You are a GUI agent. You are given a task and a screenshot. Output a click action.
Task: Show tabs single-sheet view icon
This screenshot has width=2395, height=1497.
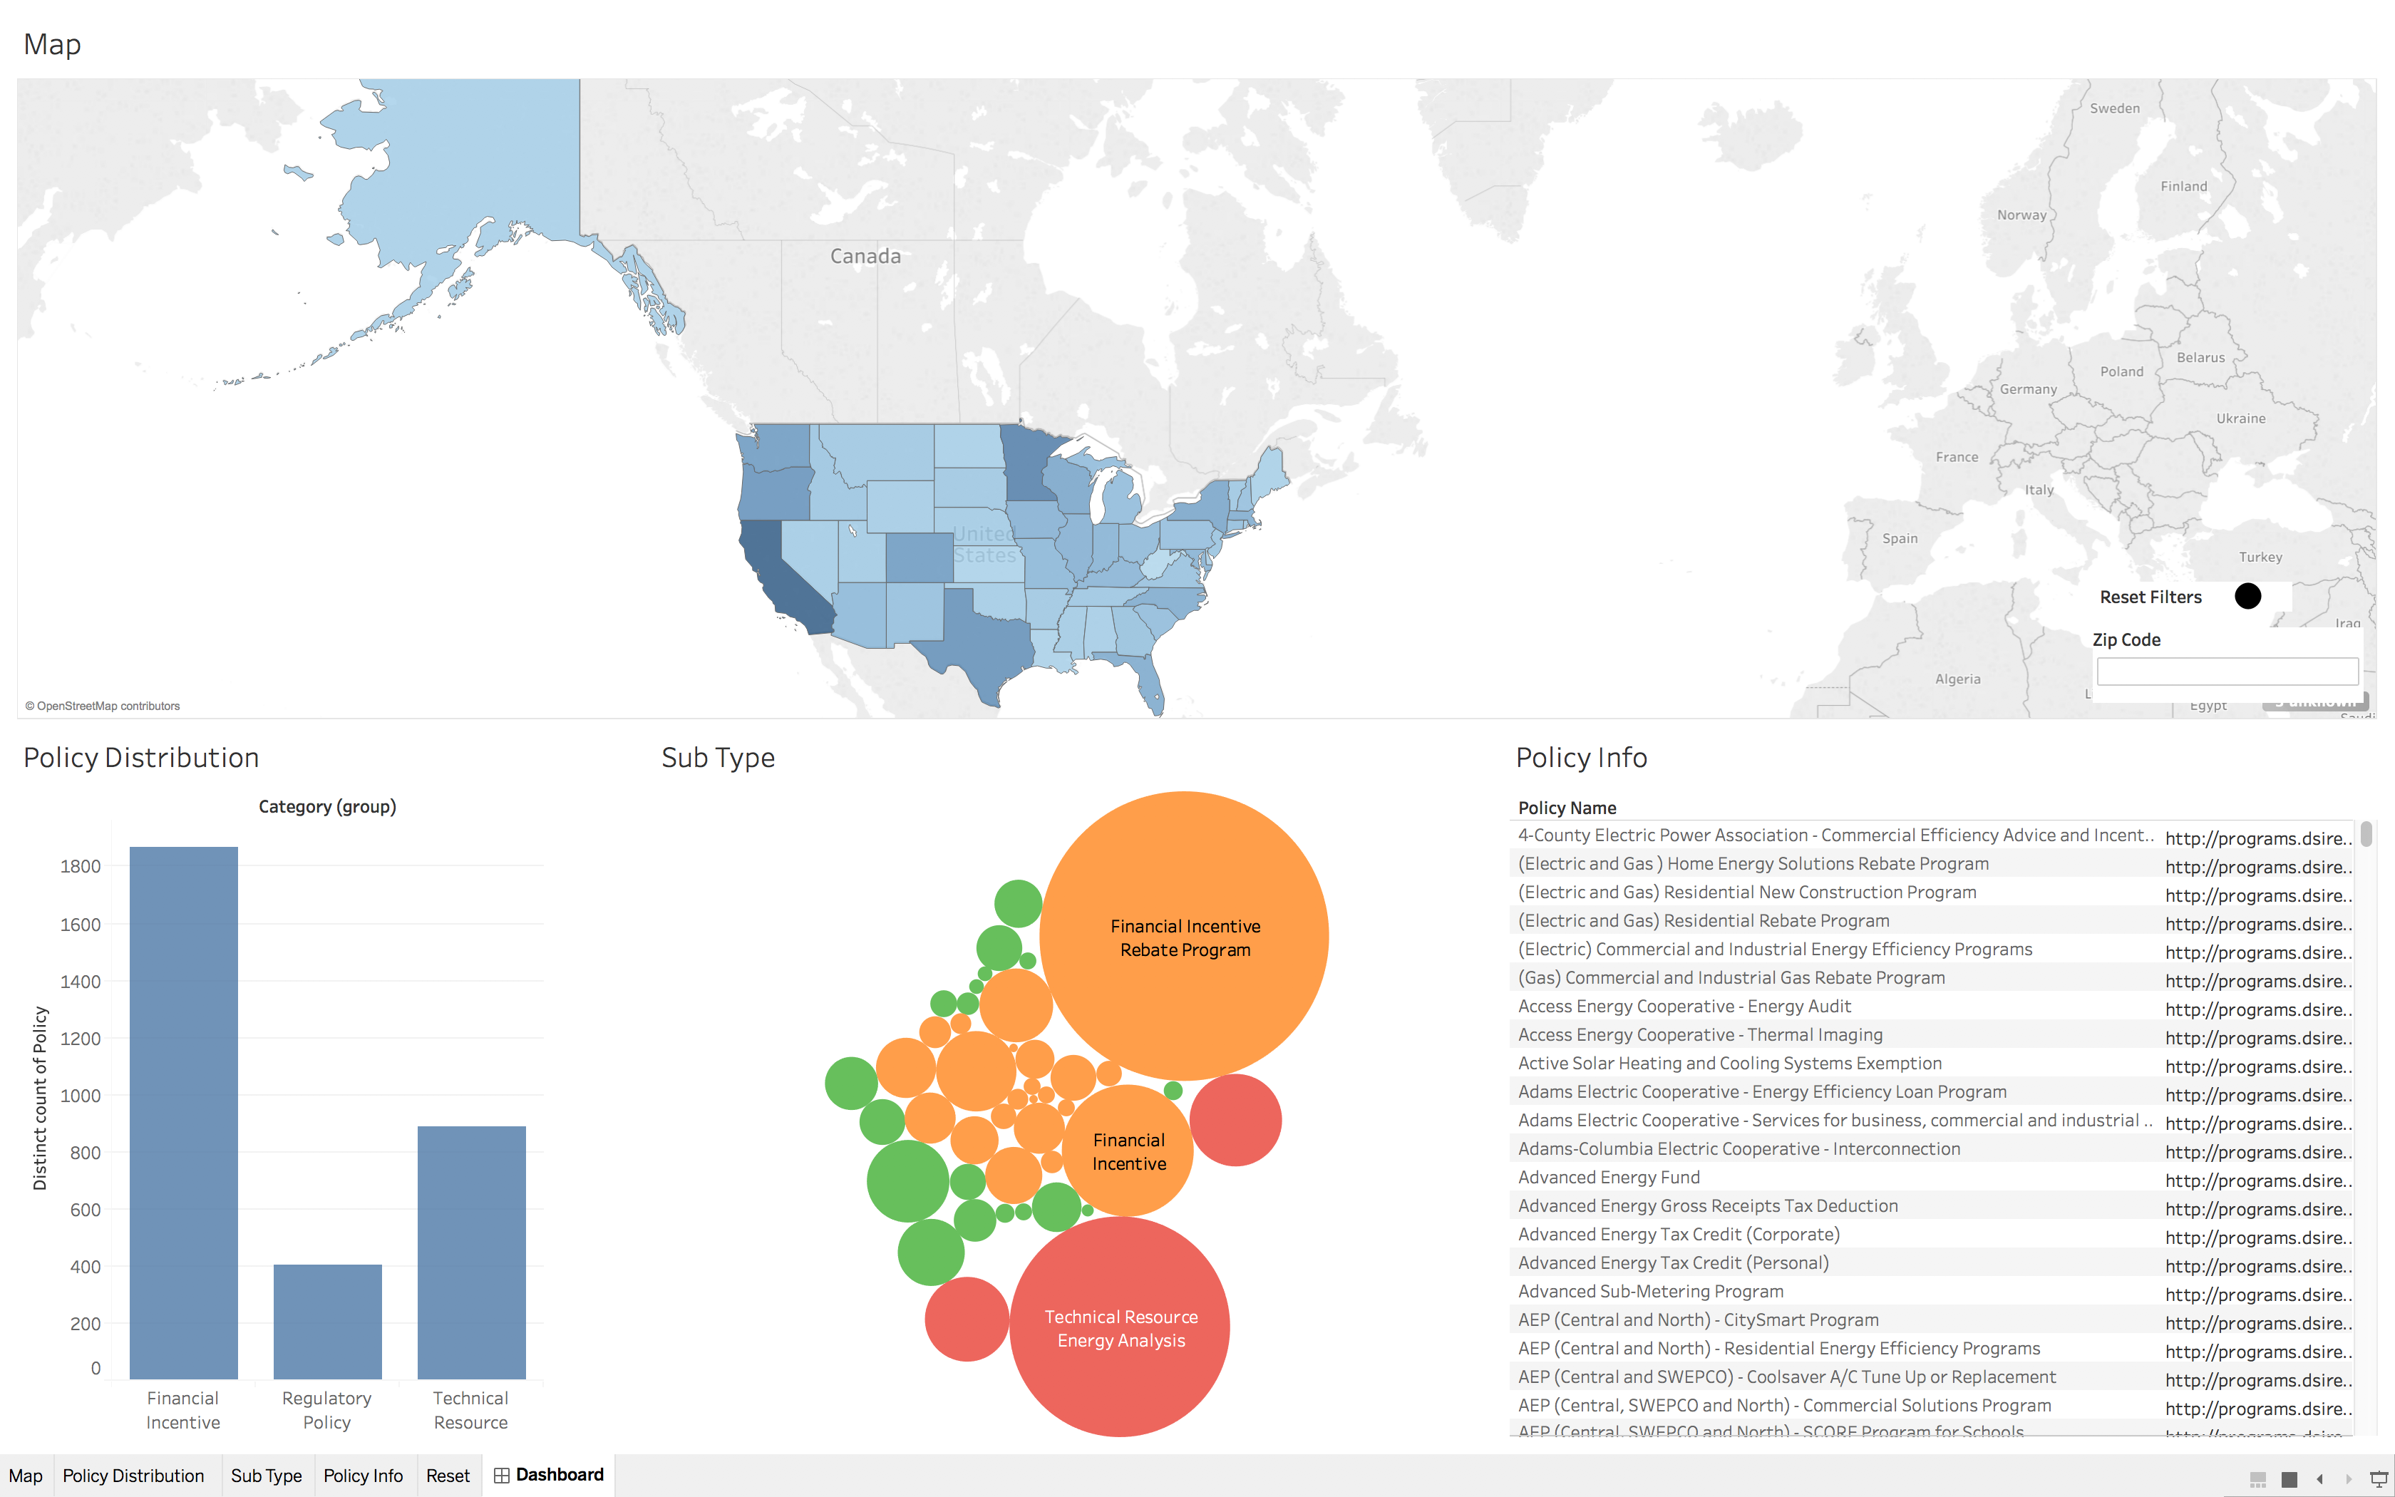point(2289,1478)
